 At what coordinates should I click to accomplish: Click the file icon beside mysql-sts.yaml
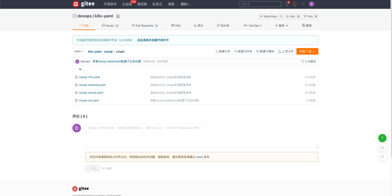[77, 100]
